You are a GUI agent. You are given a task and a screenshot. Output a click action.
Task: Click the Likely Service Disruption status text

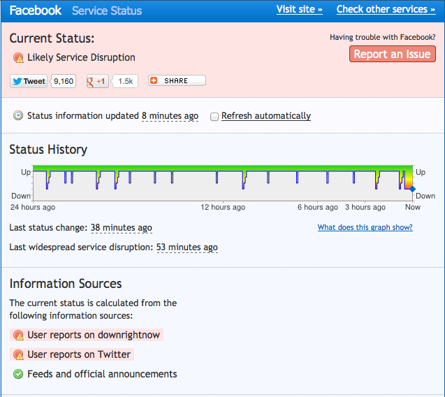coord(81,57)
